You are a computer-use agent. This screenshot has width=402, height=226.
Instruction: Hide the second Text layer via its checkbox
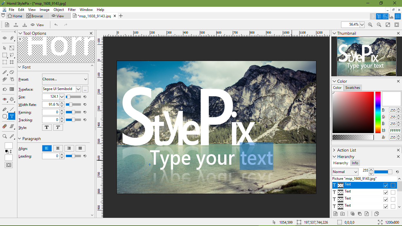tap(386, 192)
